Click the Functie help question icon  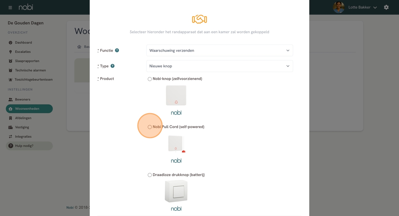[117, 51]
